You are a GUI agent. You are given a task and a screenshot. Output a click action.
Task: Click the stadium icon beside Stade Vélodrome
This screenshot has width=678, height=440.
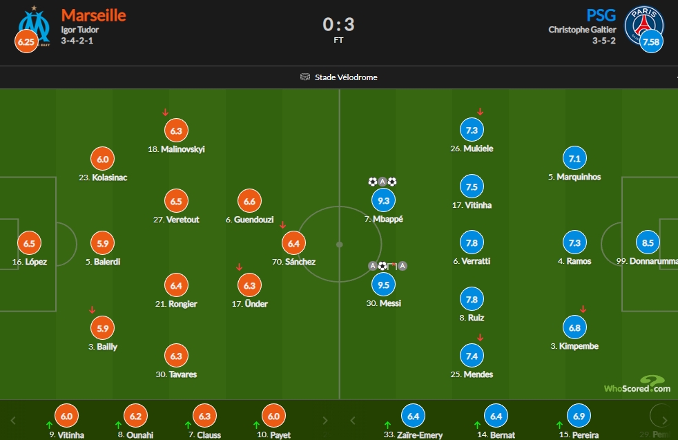click(305, 77)
